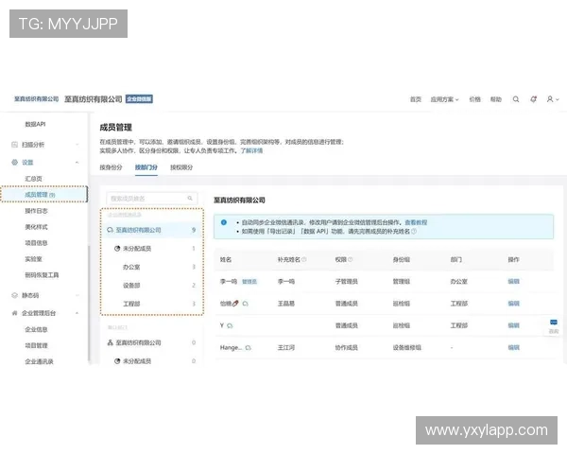Screen dimensions: 567x454
Task: Open the user account avatar menu
Action: [550, 99]
